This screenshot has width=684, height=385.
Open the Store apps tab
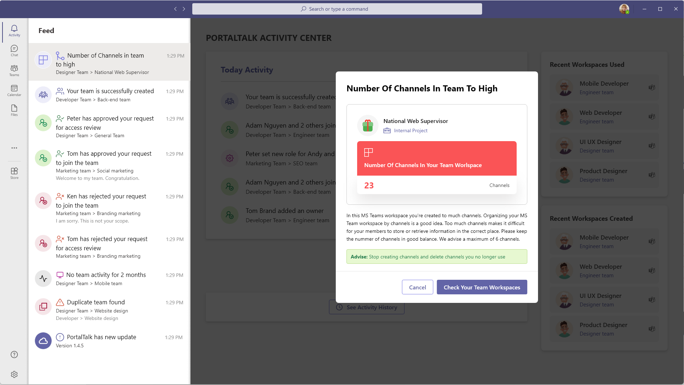(x=14, y=173)
